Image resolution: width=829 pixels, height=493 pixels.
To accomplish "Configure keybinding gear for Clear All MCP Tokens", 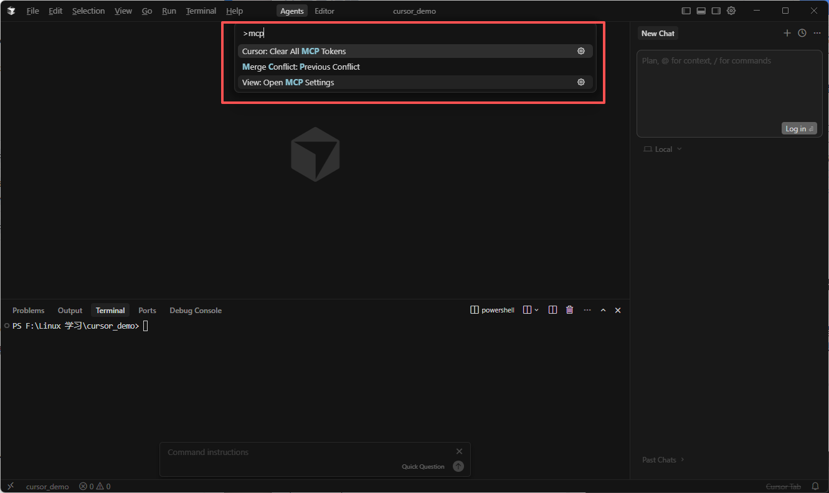I will [581, 51].
